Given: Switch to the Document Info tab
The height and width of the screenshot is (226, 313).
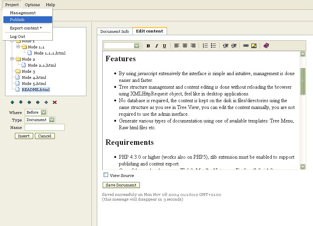Looking at the screenshot, I should pyautogui.click(x=114, y=31).
